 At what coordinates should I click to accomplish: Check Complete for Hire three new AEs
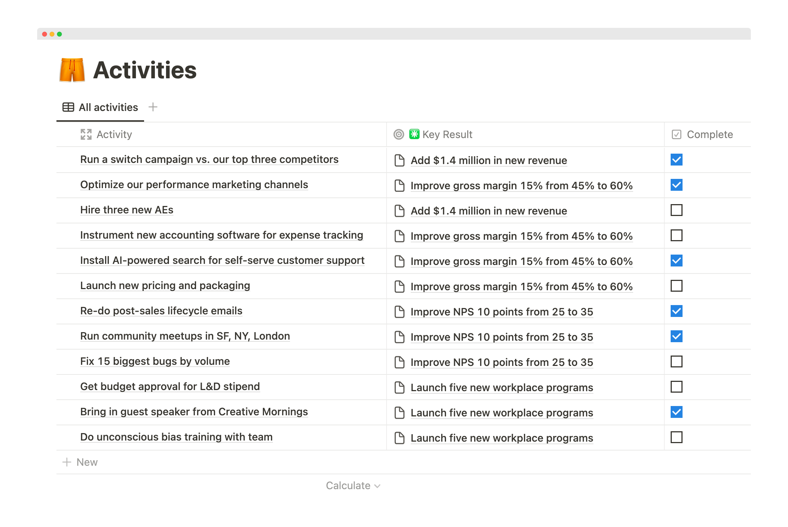click(677, 210)
